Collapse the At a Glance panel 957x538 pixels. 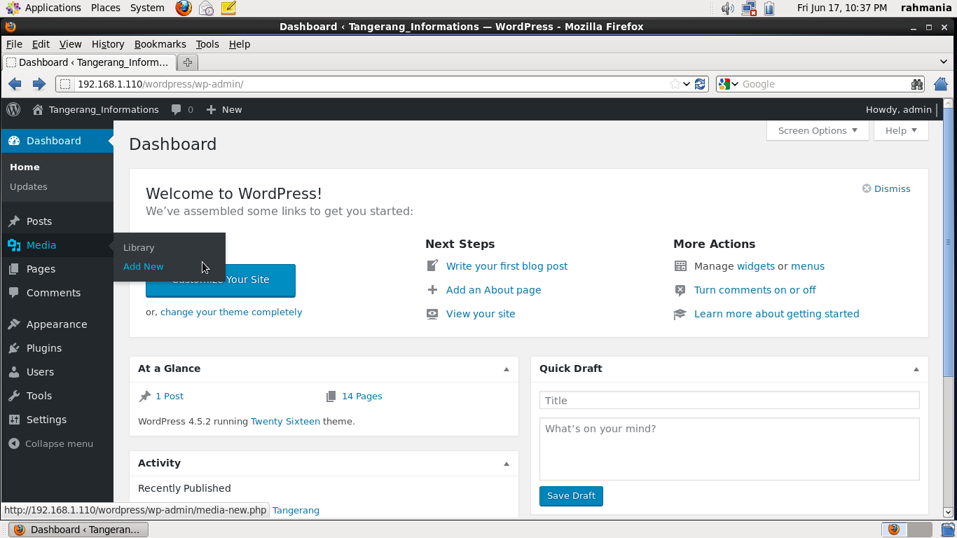[507, 369]
